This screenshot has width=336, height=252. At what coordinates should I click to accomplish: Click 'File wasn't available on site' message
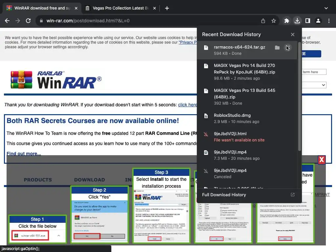tap(239, 140)
